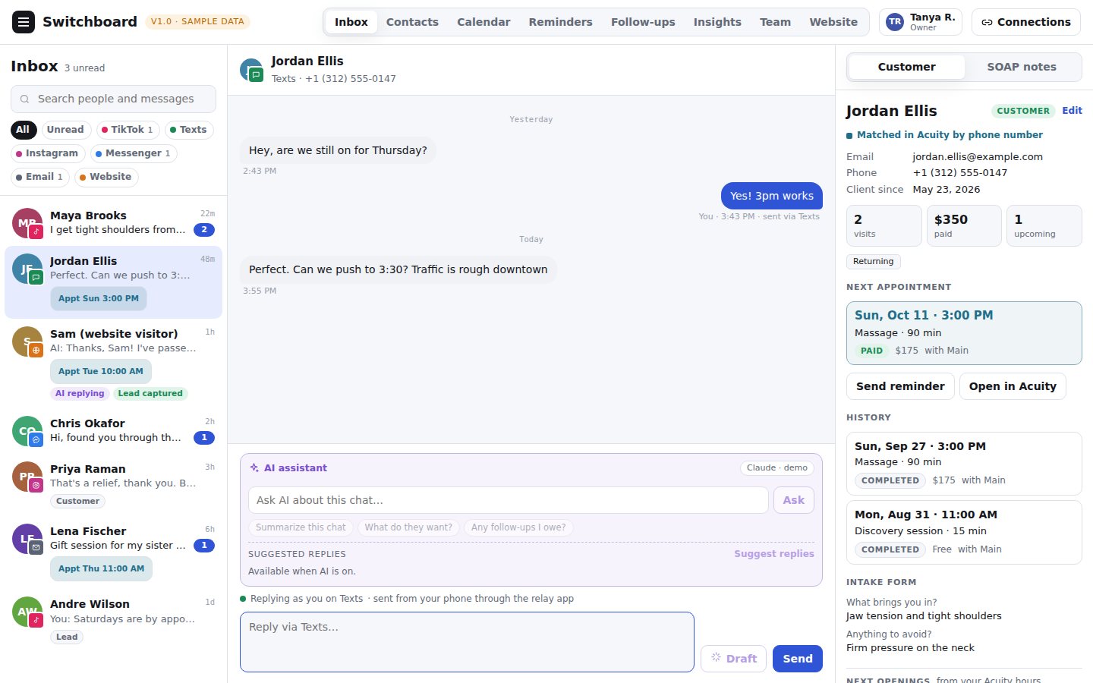This screenshot has width=1093, height=683.
Task: Click the link icon in Connections button
Action: 987,22
